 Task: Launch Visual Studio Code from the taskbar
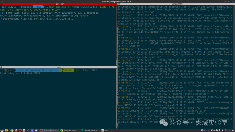tap(28, 130)
